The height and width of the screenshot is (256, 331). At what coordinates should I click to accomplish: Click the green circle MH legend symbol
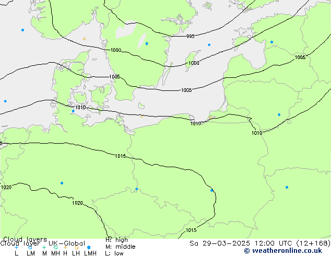point(55,247)
